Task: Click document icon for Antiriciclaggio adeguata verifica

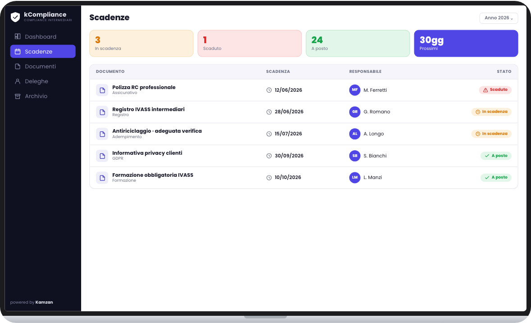Action: [x=102, y=134]
